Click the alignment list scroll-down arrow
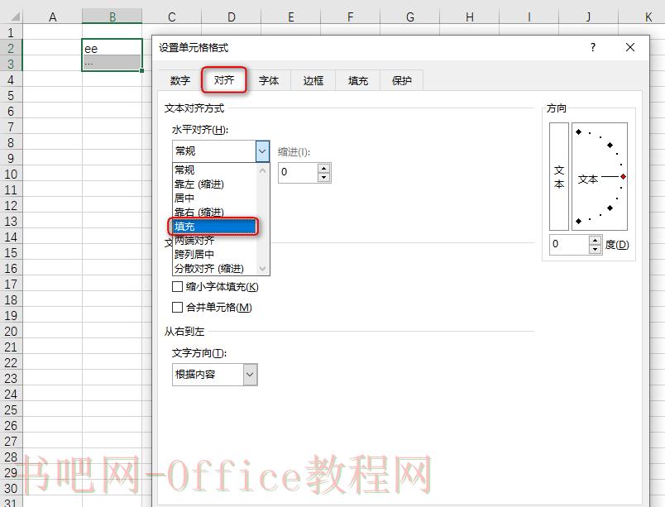 pos(263,268)
